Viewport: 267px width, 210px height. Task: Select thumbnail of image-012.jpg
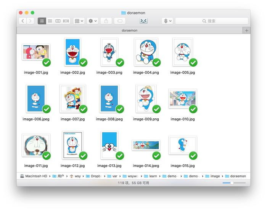tap(72, 145)
